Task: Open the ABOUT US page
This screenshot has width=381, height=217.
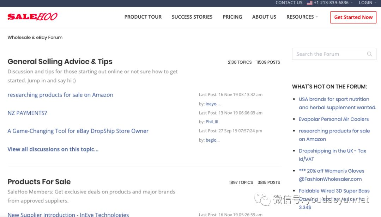Action: (x=264, y=17)
